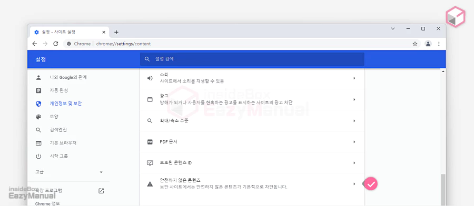The width and height of the screenshot is (474, 206).
Task: Click the scrollbar up arrow
Action: (x=443, y=71)
